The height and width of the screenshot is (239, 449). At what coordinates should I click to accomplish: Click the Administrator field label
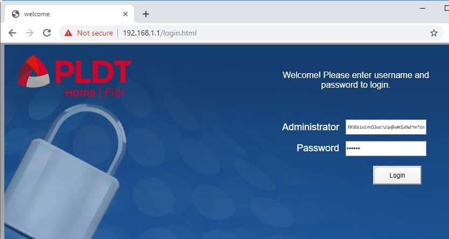[x=311, y=127]
